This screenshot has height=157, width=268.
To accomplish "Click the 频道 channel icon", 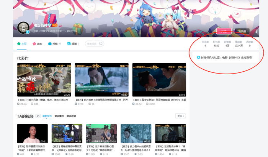I will point(69,44).
